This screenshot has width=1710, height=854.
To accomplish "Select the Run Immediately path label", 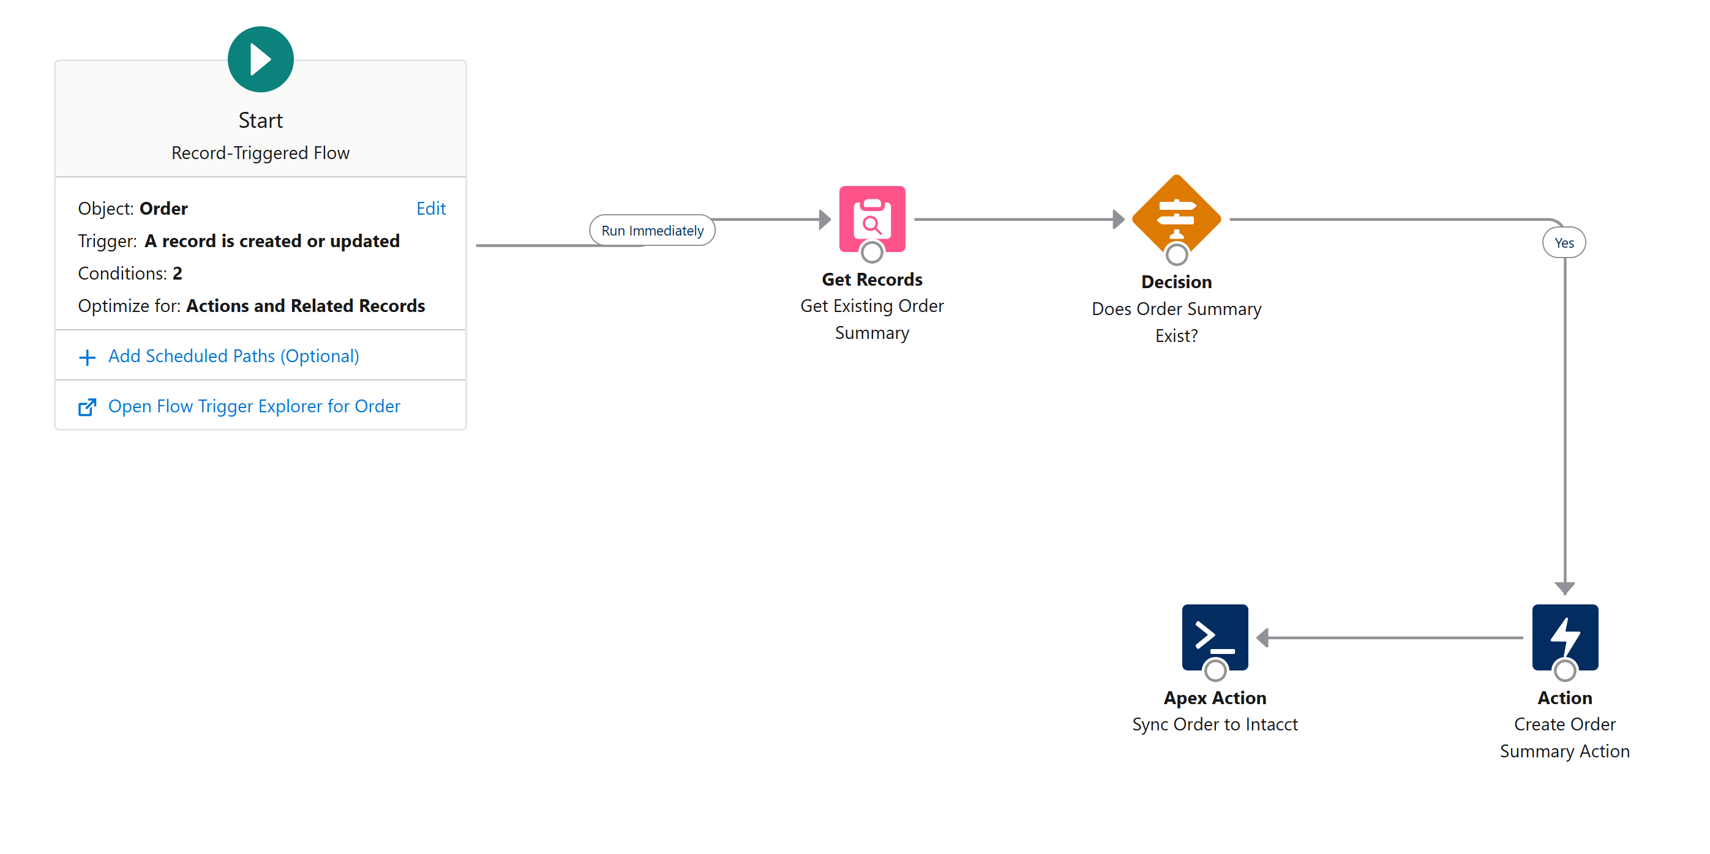I will pyautogui.click(x=652, y=230).
